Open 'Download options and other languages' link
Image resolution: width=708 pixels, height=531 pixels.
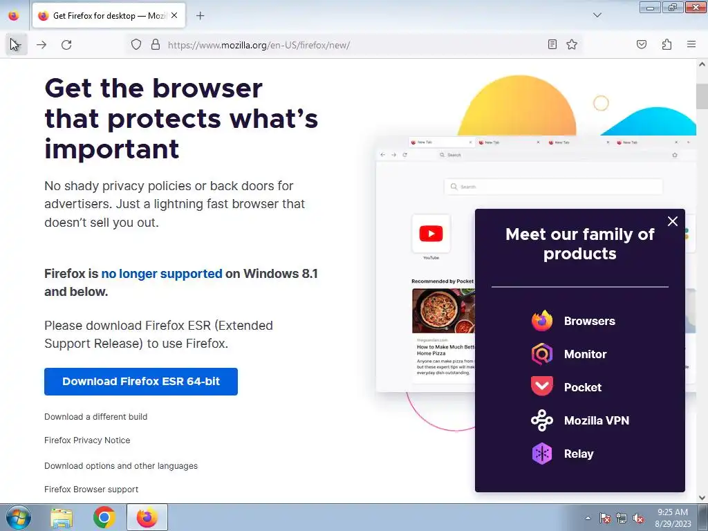121,466
